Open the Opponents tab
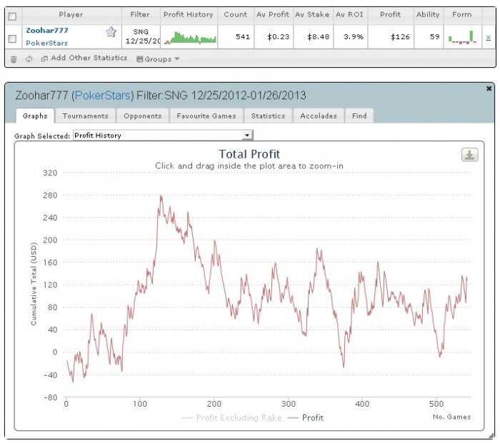The height and width of the screenshot is (443, 500). coord(143,116)
